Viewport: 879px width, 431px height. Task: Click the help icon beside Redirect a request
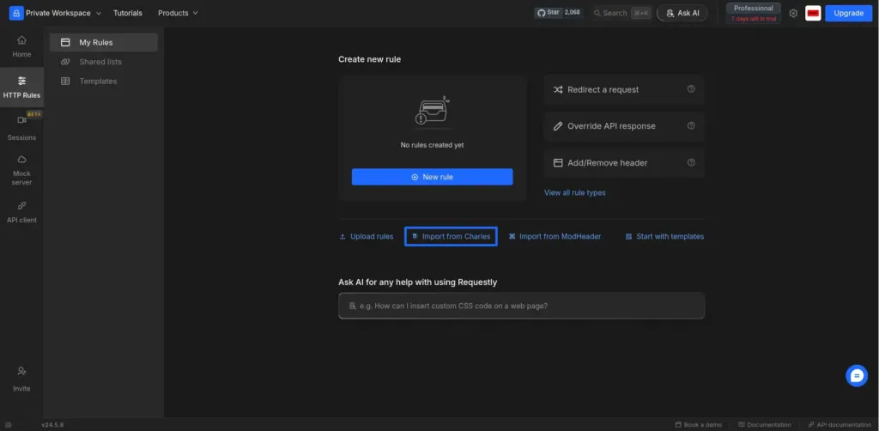691,89
